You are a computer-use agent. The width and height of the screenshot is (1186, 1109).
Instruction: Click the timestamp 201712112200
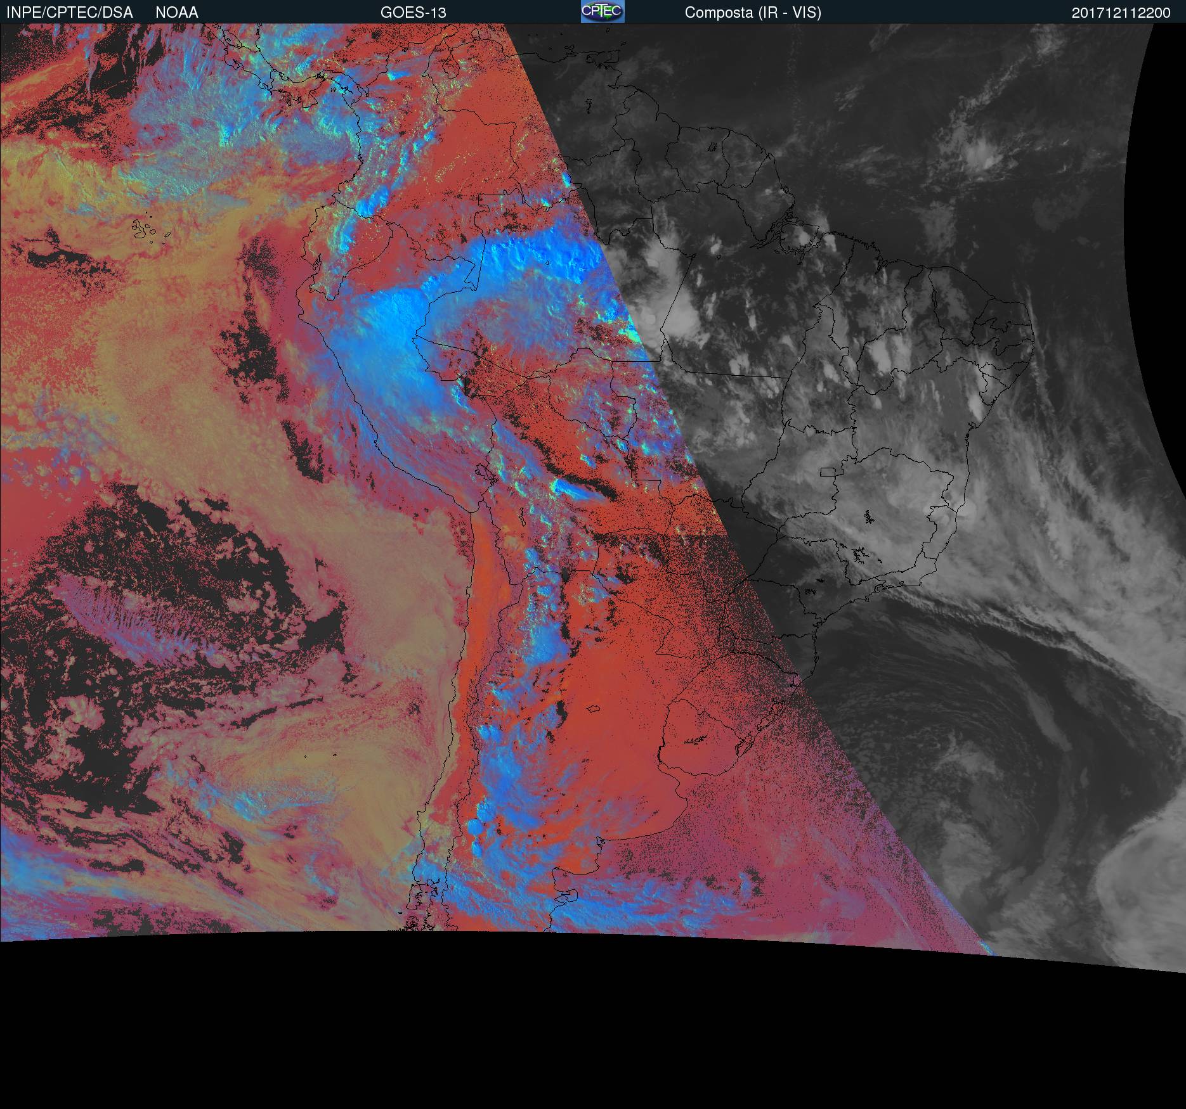pyautogui.click(x=1121, y=13)
